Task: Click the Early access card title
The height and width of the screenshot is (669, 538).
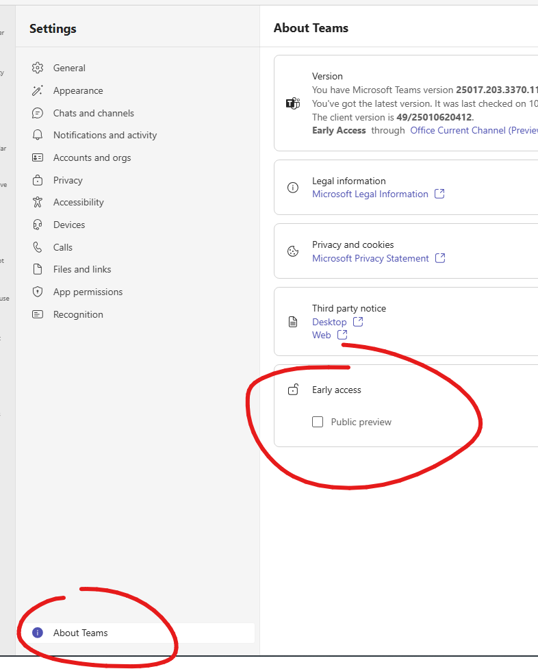Action: coord(337,390)
